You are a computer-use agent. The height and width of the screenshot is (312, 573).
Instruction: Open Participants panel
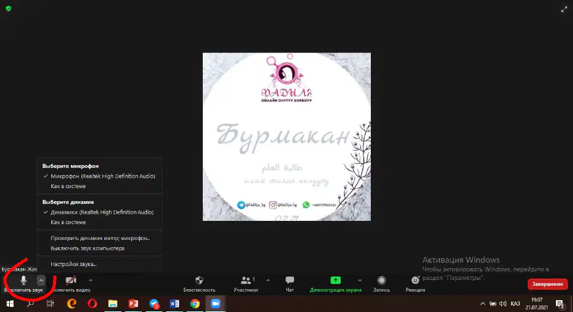pyautogui.click(x=245, y=284)
